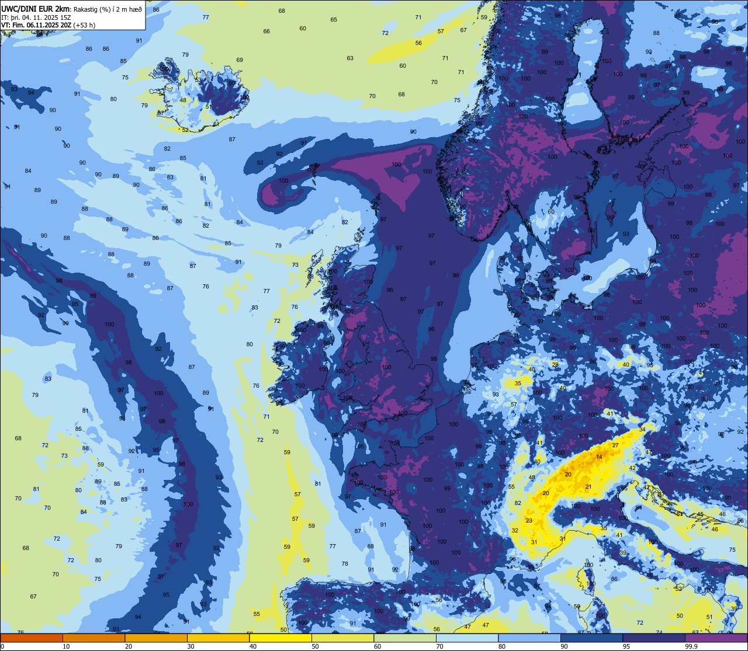Click the '10' tick label on legend

tap(66, 646)
